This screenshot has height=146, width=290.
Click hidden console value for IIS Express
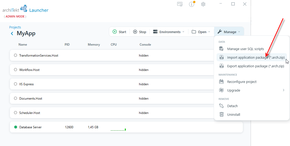144,84
